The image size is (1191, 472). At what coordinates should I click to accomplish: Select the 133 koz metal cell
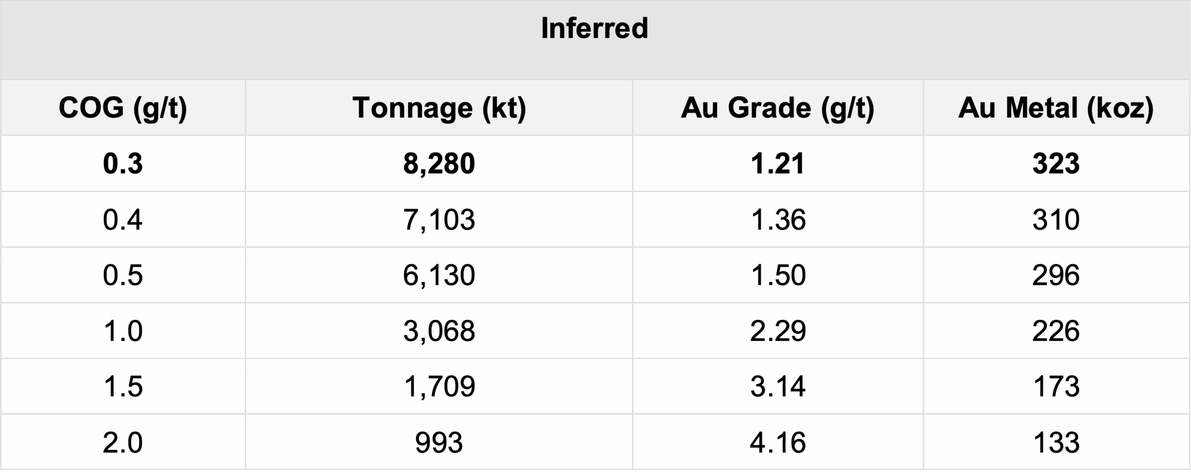pyautogui.click(x=1056, y=442)
